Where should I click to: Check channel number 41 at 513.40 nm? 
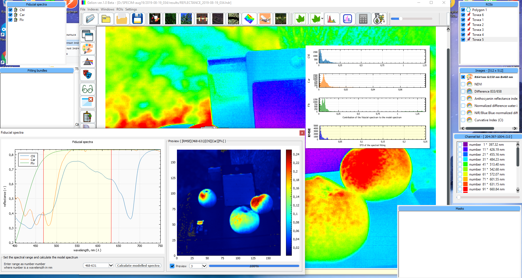pos(460,164)
